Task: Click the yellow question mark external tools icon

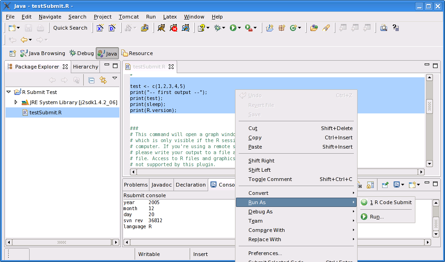Action: 201,28
